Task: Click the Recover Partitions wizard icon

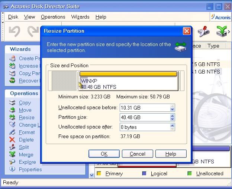Action: point(12,81)
